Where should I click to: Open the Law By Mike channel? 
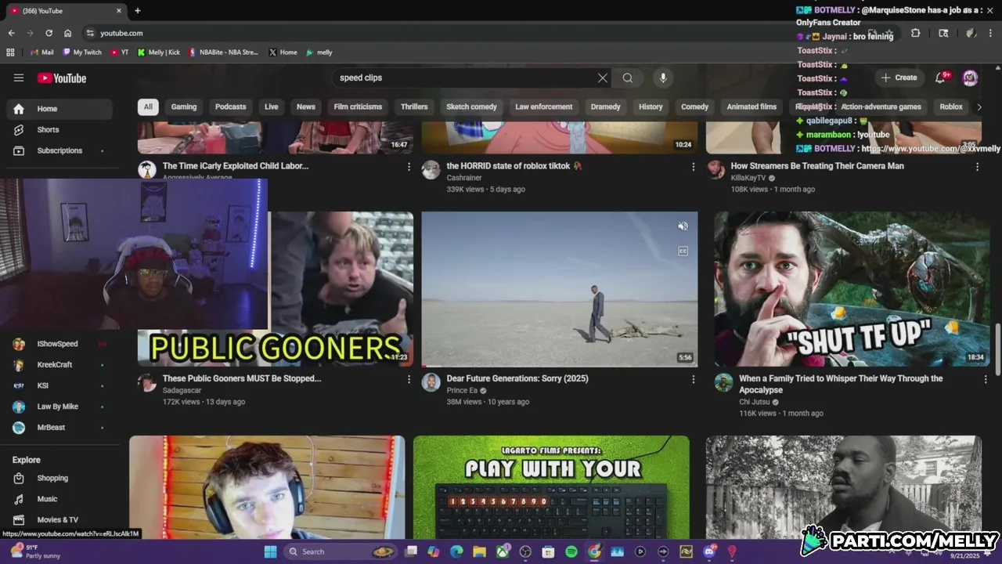(x=59, y=407)
